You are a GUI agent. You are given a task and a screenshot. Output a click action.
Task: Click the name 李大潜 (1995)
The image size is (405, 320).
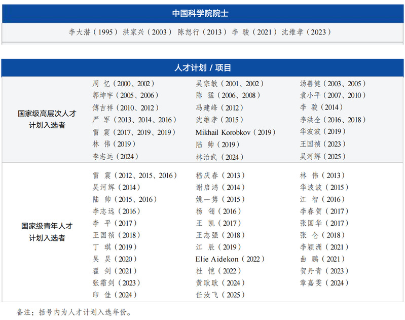(94, 32)
